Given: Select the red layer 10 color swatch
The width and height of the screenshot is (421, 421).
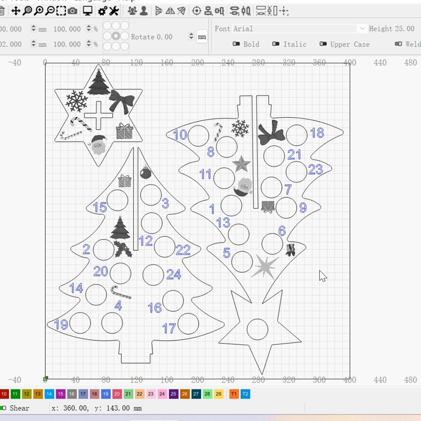Looking at the screenshot, I should [4, 394].
